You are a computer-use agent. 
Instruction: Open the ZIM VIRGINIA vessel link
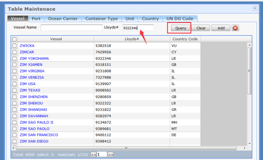coord(32,71)
